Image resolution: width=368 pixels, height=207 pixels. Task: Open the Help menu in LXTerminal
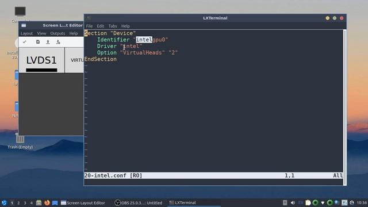[x=125, y=26]
